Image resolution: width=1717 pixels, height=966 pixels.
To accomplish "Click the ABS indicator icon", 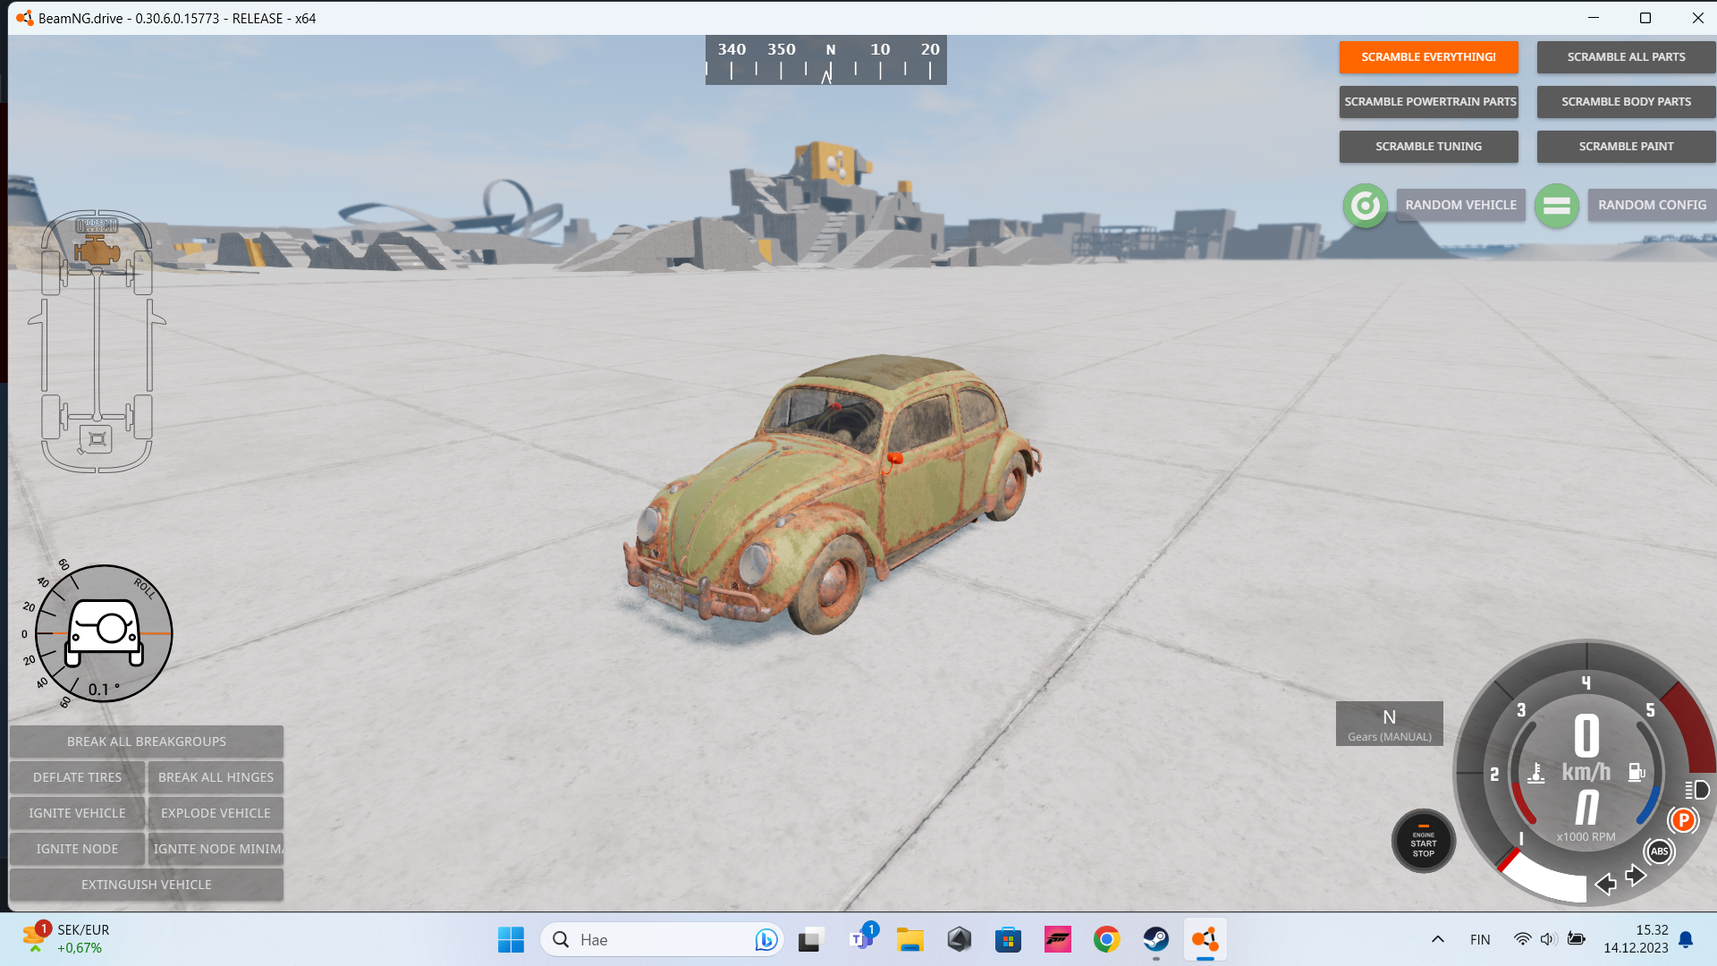I will (1659, 851).
